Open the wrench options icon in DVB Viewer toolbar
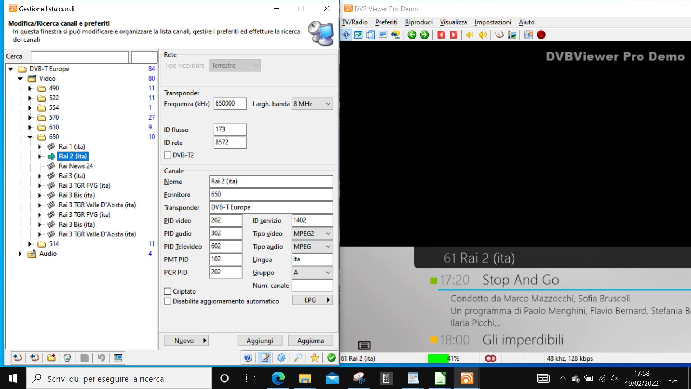The height and width of the screenshot is (389, 691). coord(529,35)
